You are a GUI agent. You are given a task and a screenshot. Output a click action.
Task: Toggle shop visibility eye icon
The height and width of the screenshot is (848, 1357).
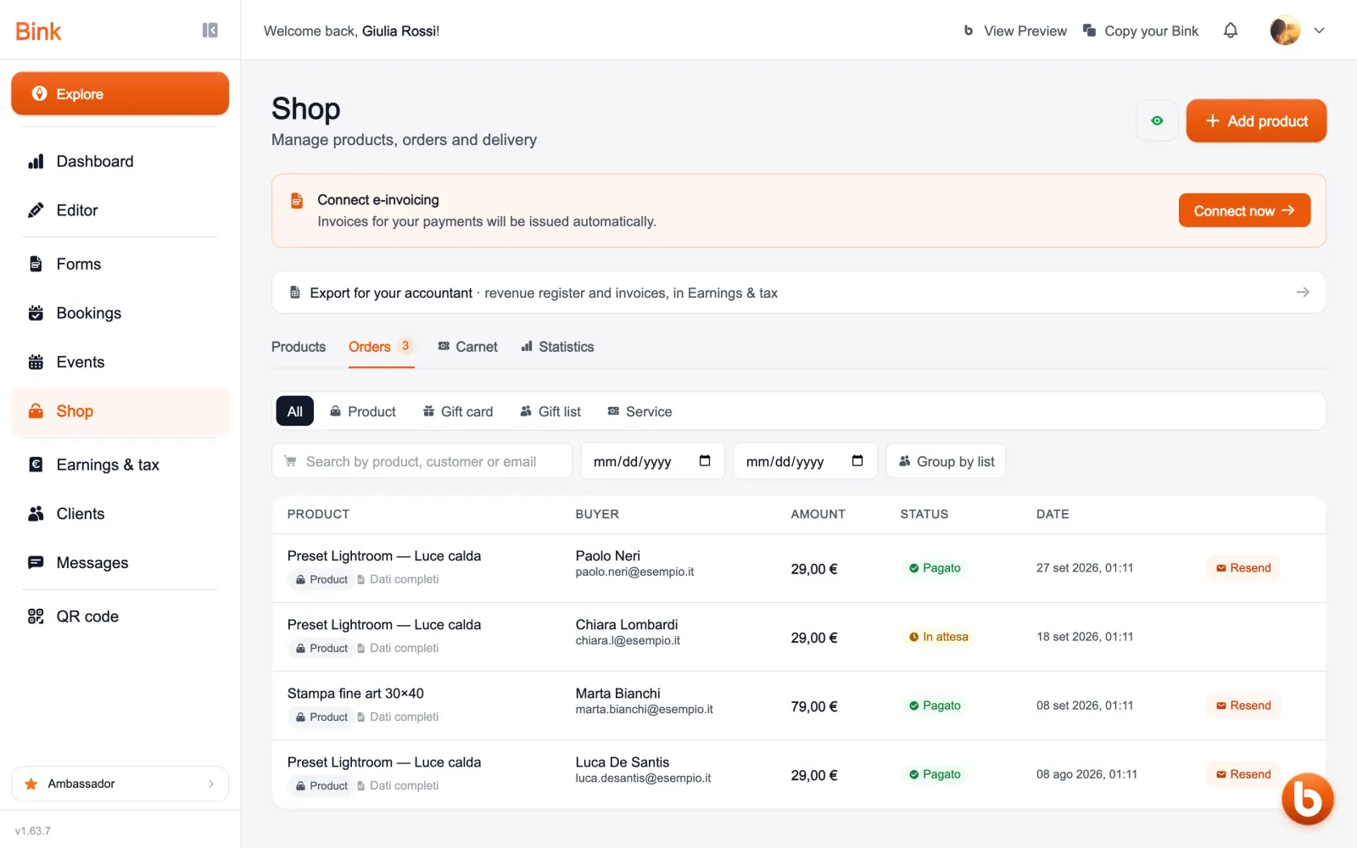click(x=1157, y=121)
